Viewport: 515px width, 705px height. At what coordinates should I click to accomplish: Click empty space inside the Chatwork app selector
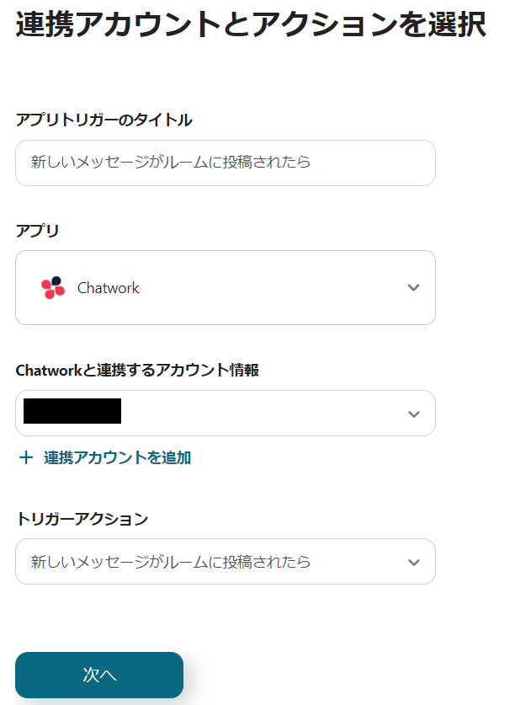tap(269, 287)
